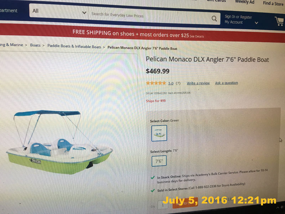
Task: Open the See Details shipping link
Action: pyautogui.click(x=197, y=36)
